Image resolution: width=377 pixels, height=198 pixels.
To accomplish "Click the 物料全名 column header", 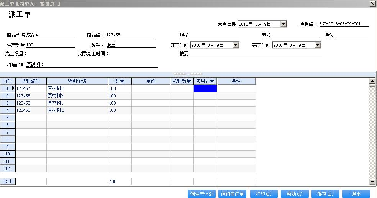I will click(77, 81).
